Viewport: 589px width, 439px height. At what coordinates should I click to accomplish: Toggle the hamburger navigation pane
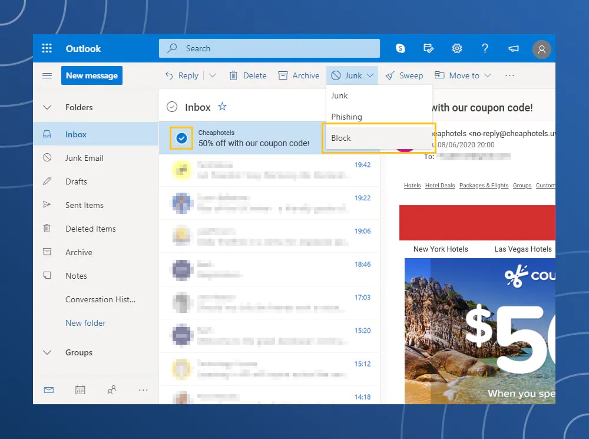(x=47, y=75)
